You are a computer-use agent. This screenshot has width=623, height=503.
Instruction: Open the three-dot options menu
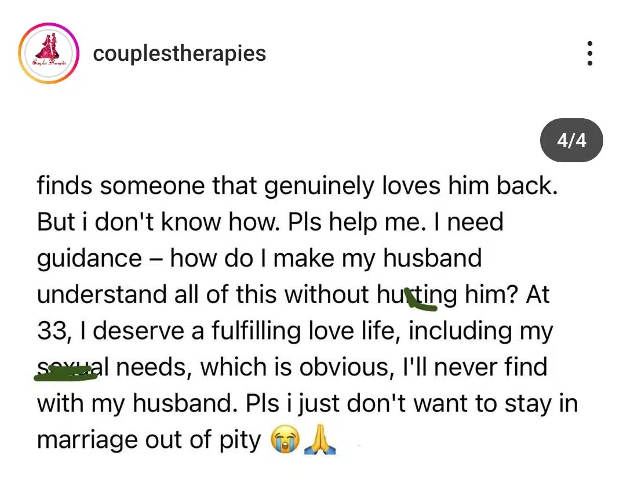[589, 53]
